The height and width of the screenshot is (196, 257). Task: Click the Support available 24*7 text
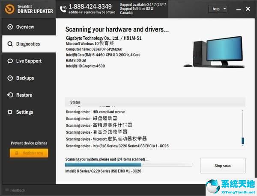(x=143, y=9)
